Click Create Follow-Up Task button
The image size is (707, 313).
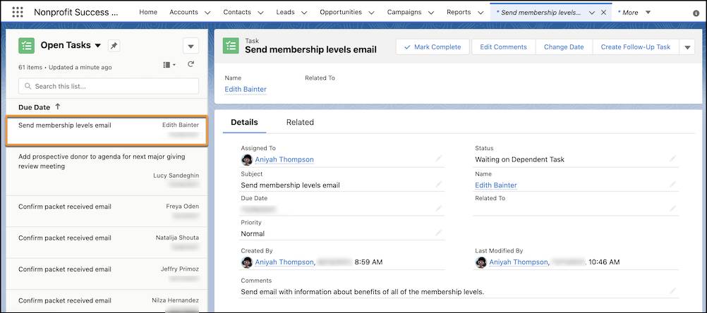[x=635, y=47]
